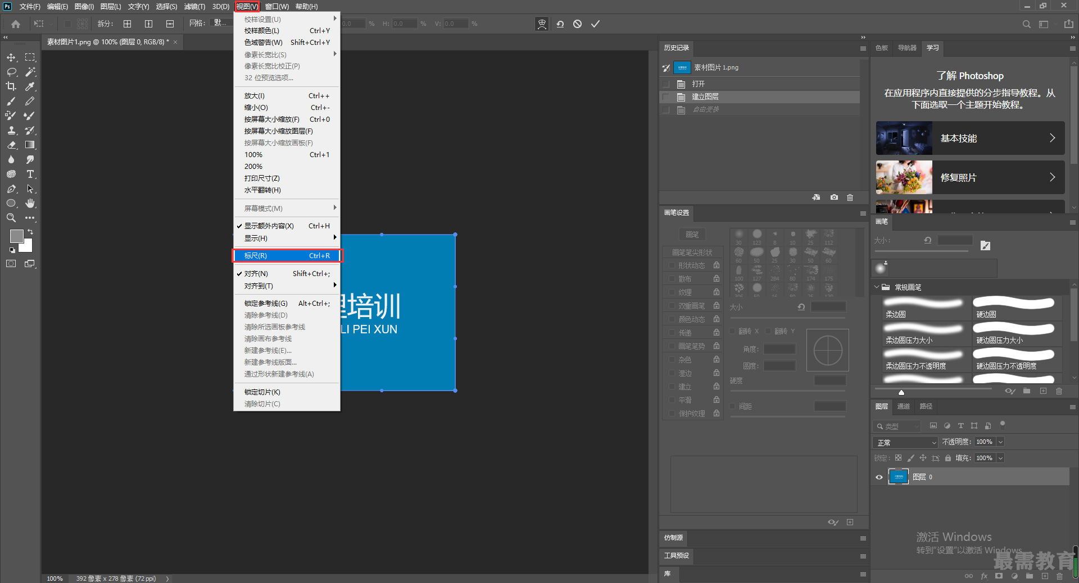Viewport: 1079px width, 583px height.
Task: Select the Zoom magnifier tool
Action: (11, 218)
